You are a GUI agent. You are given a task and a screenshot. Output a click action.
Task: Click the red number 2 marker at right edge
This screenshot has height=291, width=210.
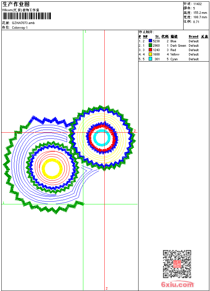coord(134,131)
